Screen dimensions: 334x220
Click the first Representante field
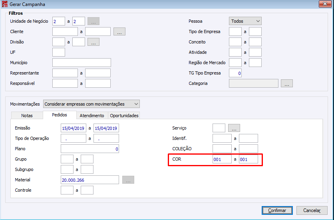[65, 73]
